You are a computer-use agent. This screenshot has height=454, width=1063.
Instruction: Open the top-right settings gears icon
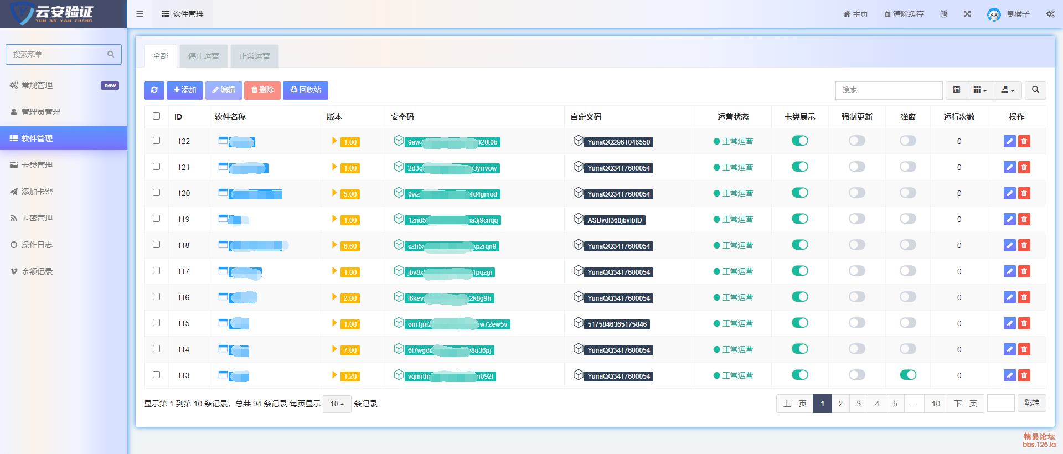click(x=1050, y=14)
